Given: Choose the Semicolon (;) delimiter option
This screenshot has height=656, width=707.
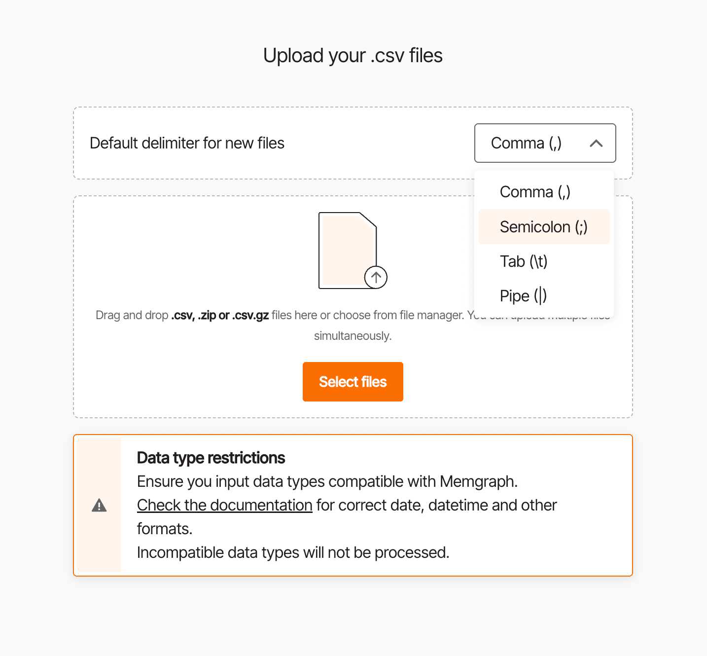Looking at the screenshot, I should tap(543, 227).
